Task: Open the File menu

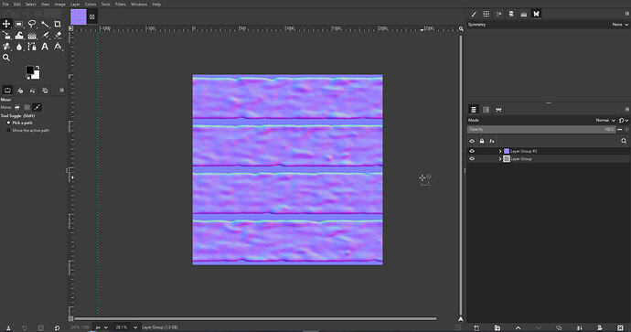Action: coord(5,4)
